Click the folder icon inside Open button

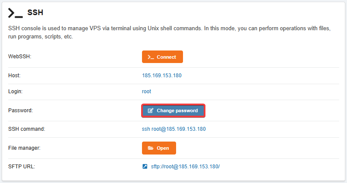[151, 148]
